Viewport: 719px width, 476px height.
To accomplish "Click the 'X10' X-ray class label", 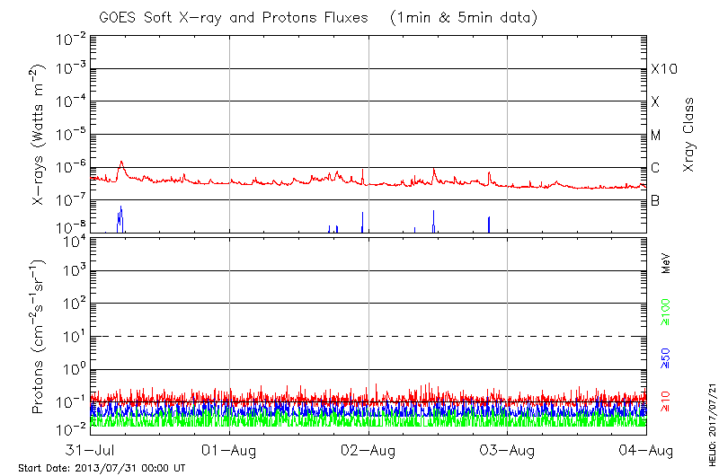I will (663, 69).
